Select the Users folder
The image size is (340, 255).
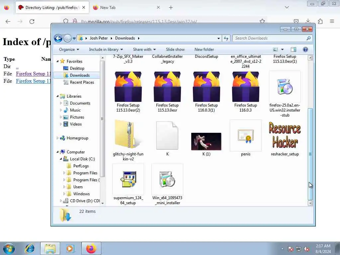pyautogui.click(x=78, y=187)
